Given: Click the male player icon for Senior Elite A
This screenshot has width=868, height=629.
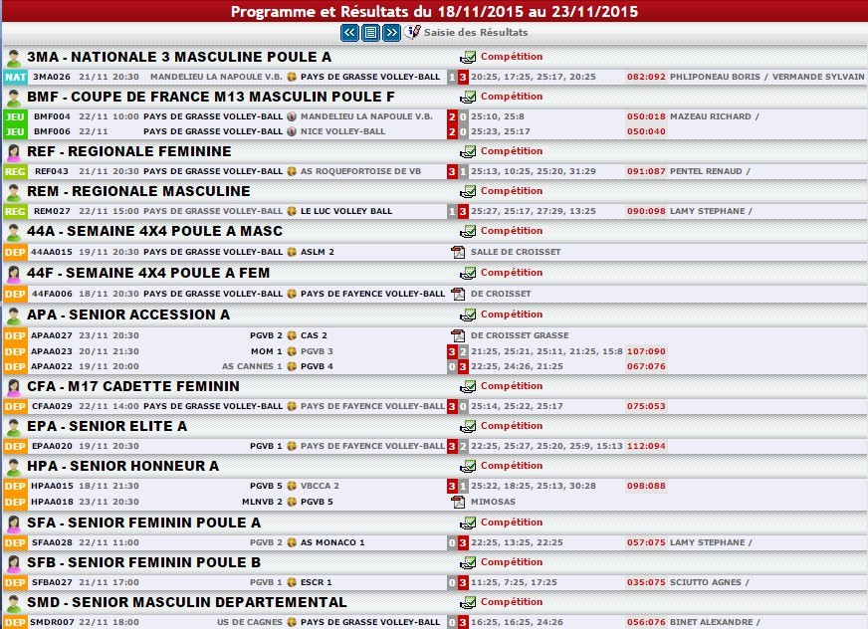Looking at the screenshot, I should pyautogui.click(x=14, y=427).
